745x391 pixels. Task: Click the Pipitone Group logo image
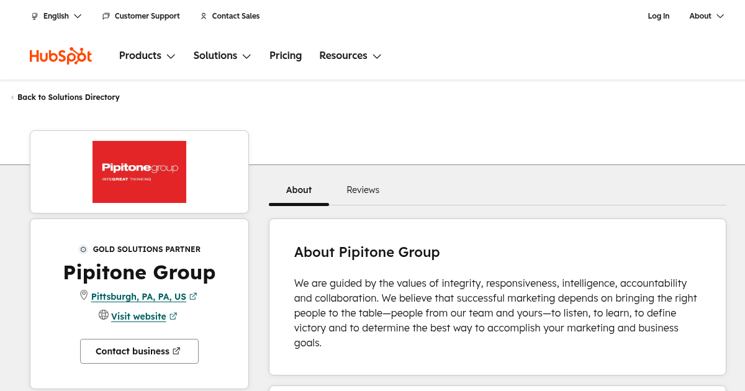tap(139, 172)
